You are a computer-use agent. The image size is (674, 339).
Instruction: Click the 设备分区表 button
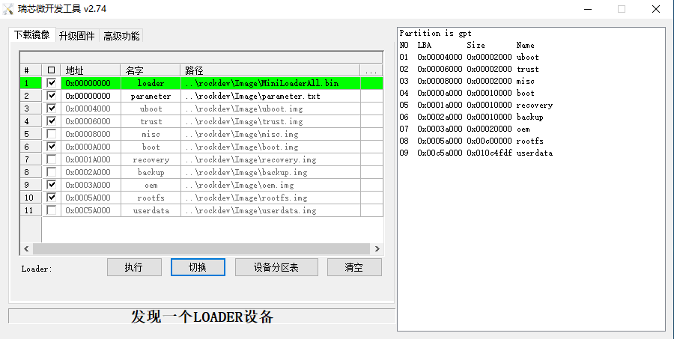tap(276, 267)
